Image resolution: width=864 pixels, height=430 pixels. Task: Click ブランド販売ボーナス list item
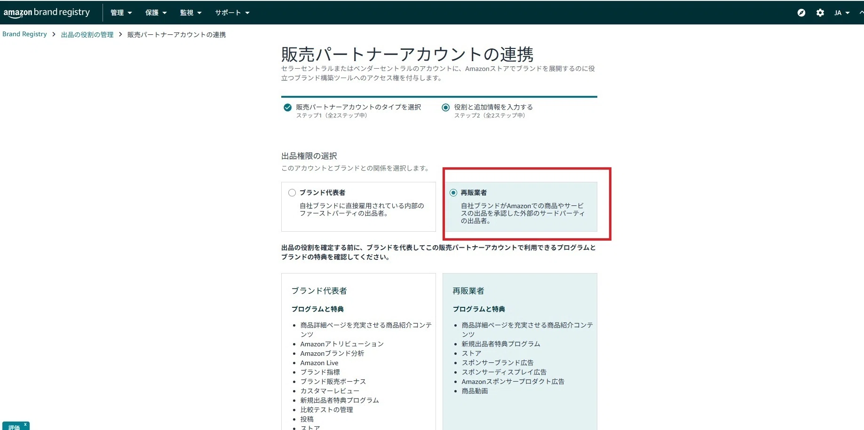pyautogui.click(x=333, y=382)
